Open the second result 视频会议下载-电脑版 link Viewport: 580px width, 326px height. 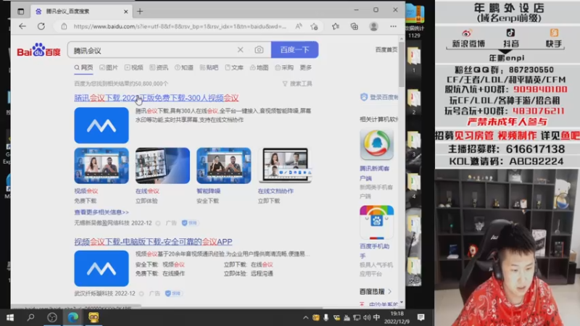tap(153, 242)
